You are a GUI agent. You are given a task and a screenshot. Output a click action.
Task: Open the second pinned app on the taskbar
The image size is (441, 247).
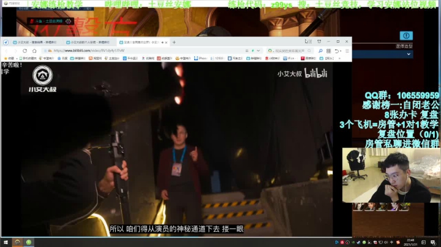[x=17, y=242]
